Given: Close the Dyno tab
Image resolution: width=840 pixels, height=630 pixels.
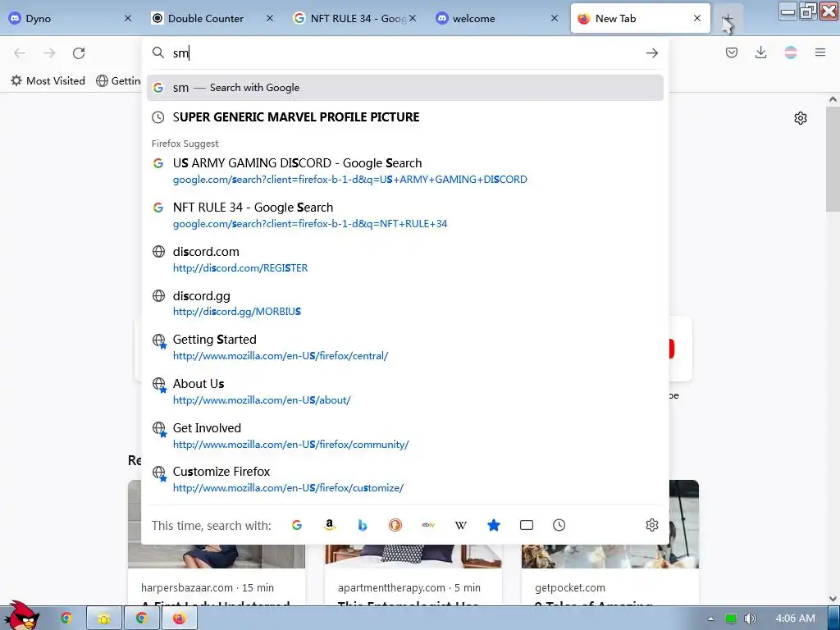Looking at the screenshot, I should (x=127, y=18).
